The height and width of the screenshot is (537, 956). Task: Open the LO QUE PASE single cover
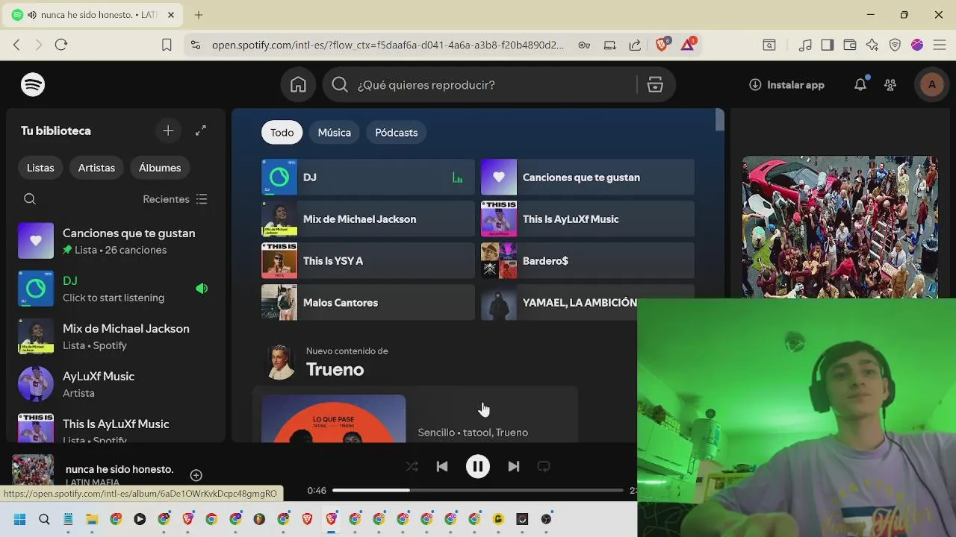click(x=334, y=419)
